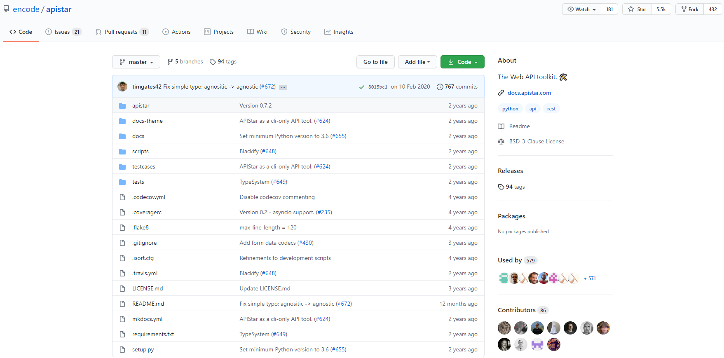Image resolution: width=724 pixels, height=358 pixels.
Task: Click the green checkmark commit status icon
Action: click(x=361, y=87)
